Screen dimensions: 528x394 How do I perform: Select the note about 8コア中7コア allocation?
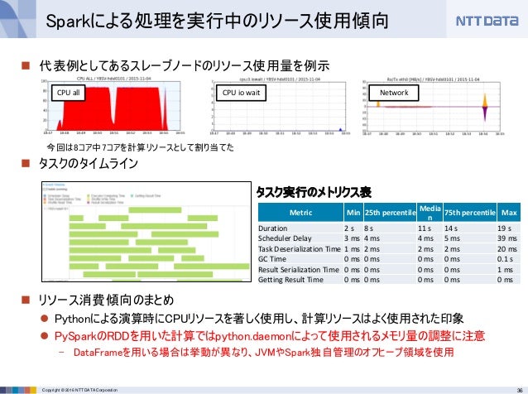click(140, 147)
